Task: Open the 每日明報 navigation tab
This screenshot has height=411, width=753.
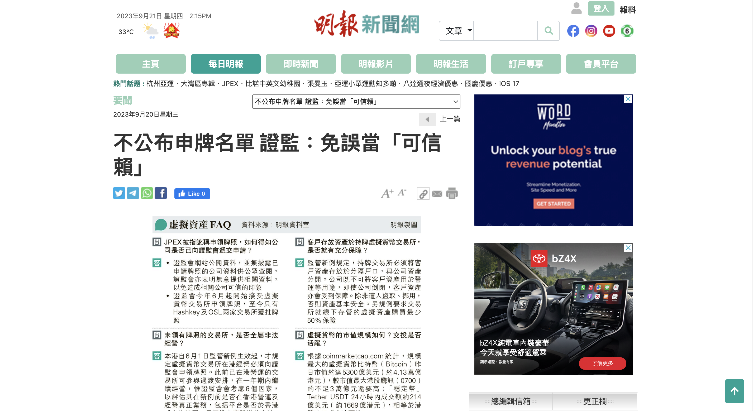Action: [226, 64]
